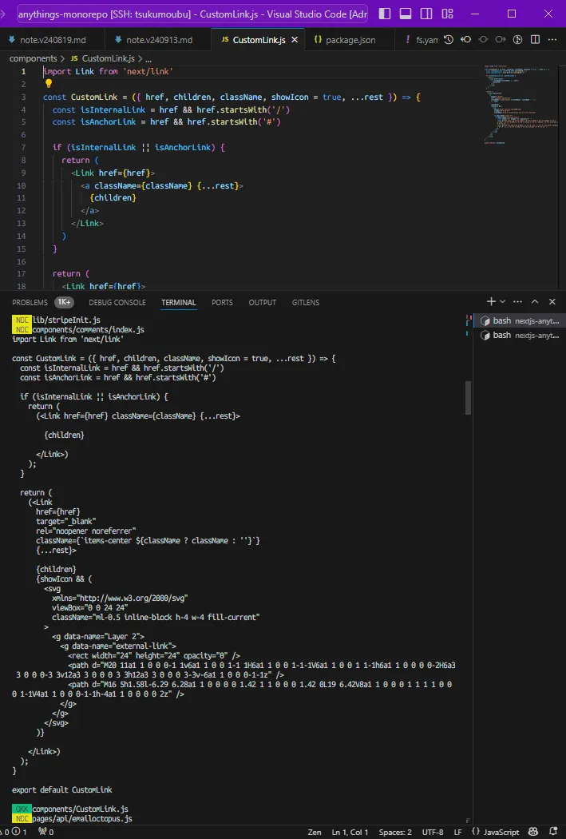Screen dimensions: 566x839
Task: Click the split editor right icon
Action: pyautogui.click(x=535, y=40)
